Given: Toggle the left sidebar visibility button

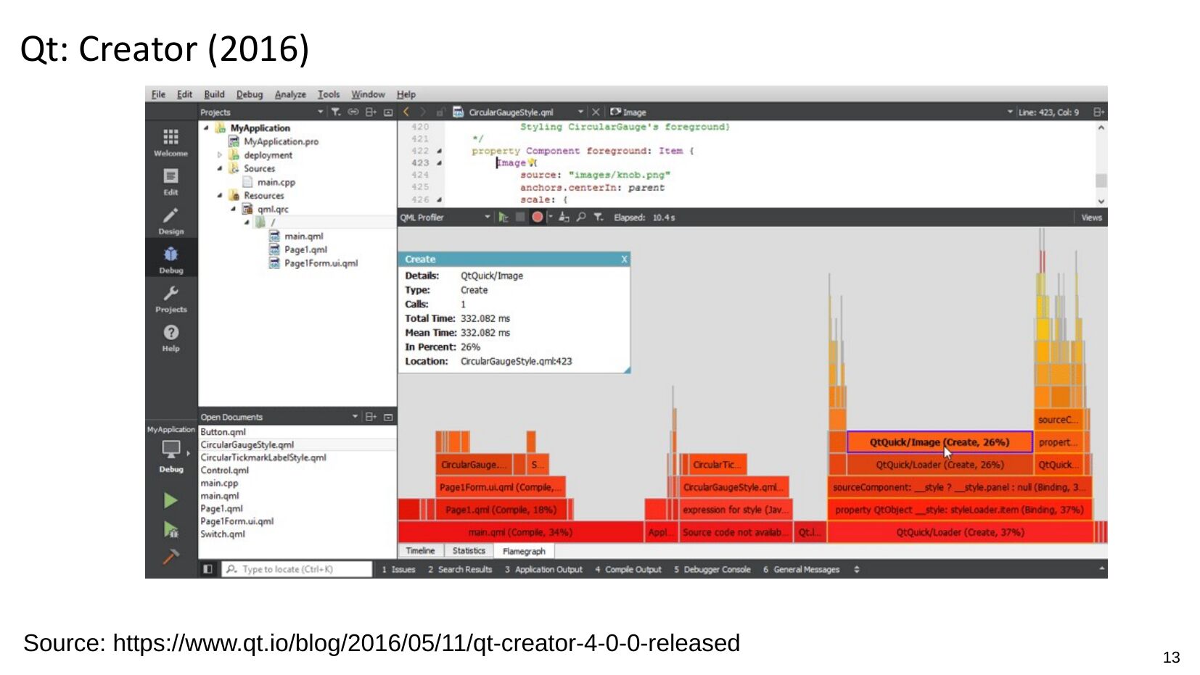Looking at the screenshot, I should [207, 570].
